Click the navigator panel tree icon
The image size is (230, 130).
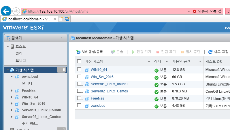click(x=8, y=38)
